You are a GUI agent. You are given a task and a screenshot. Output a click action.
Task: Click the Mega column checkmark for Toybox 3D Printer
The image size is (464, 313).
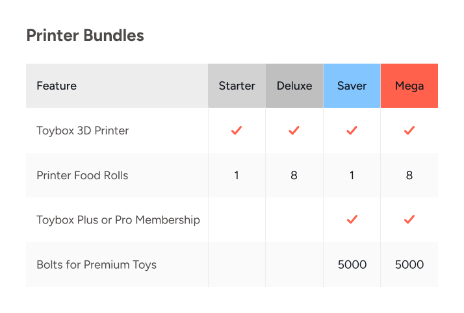tap(409, 131)
